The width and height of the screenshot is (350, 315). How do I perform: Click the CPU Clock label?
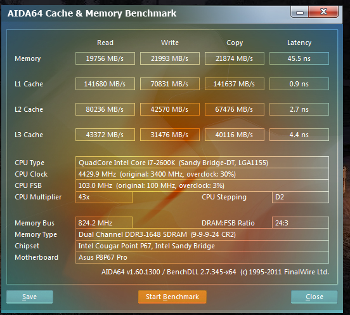tap(31, 174)
